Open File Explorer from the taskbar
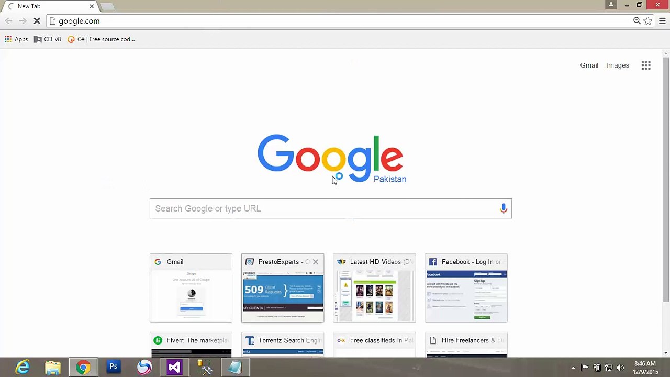 [x=53, y=368]
